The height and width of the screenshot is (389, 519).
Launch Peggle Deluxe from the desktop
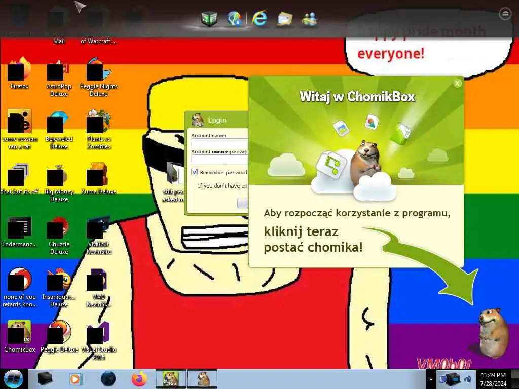[x=59, y=337]
